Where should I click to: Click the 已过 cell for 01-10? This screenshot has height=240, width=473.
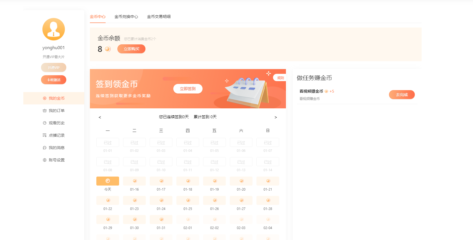(161, 162)
